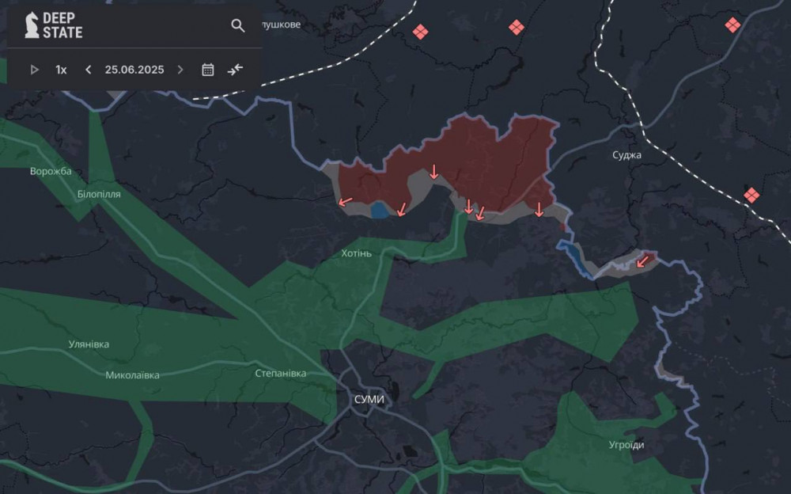The height and width of the screenshot is (494, 791).
Task: Advance to the next date
Action: (180, 70)
